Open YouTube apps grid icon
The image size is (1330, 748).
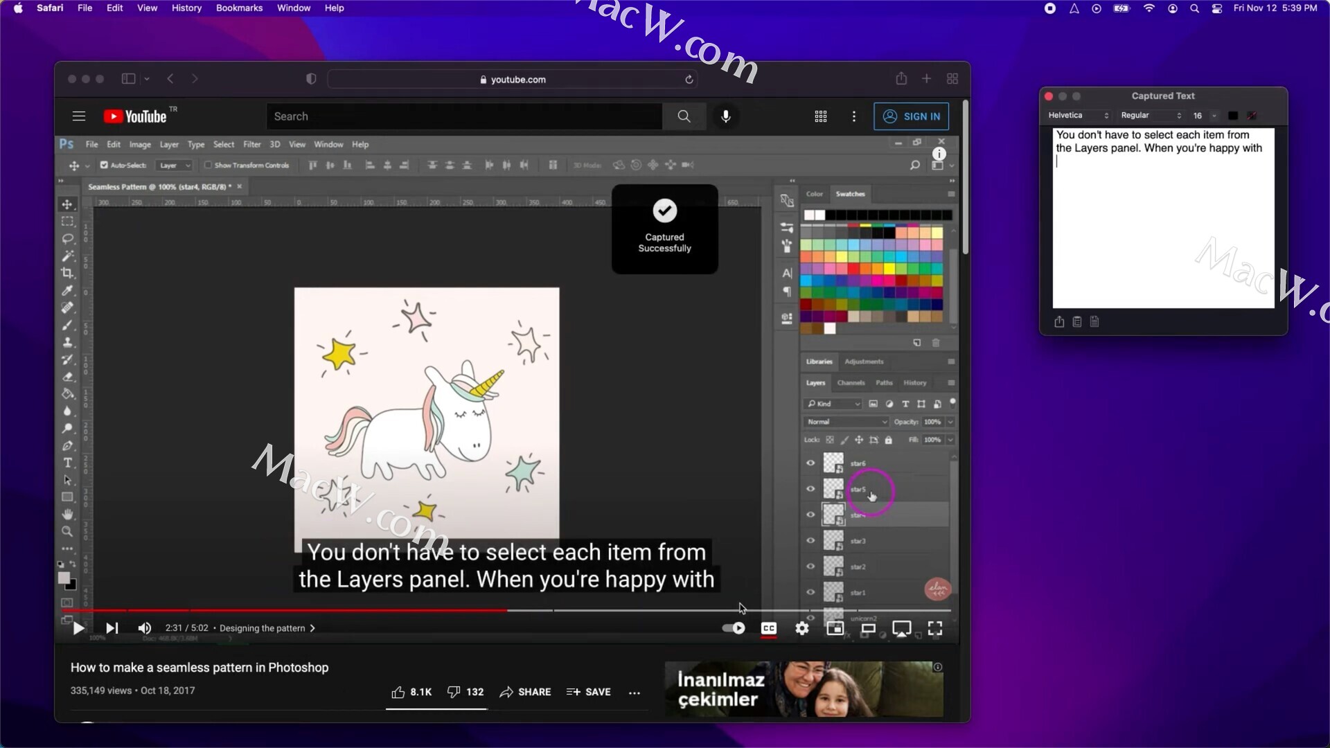tap(821, 116)
